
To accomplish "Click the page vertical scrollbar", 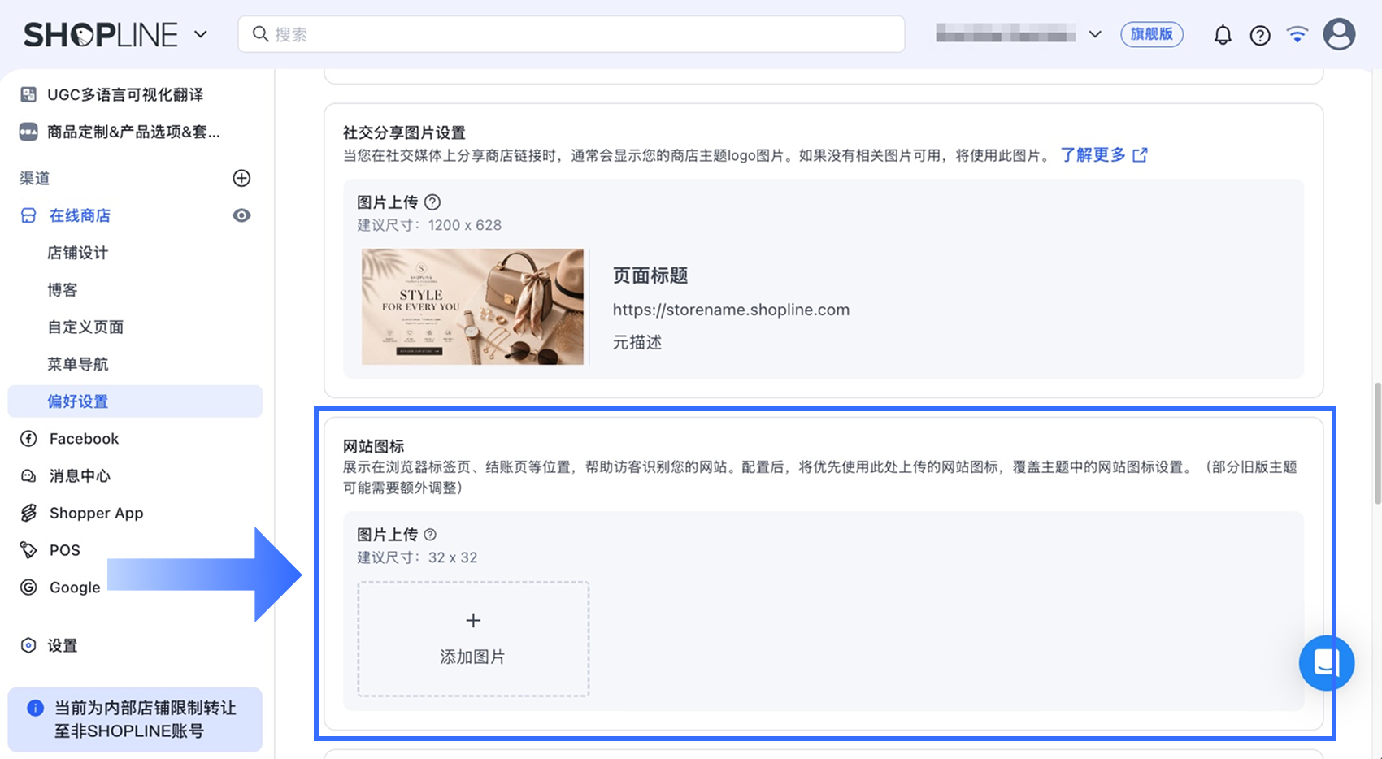I will coord(1376,443).
